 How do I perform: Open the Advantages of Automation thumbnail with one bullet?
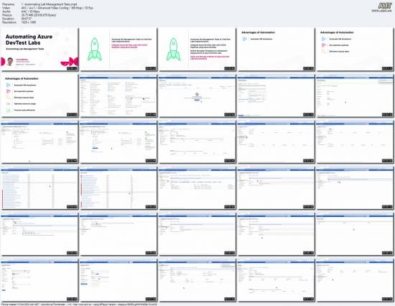[x=276, y=50]
